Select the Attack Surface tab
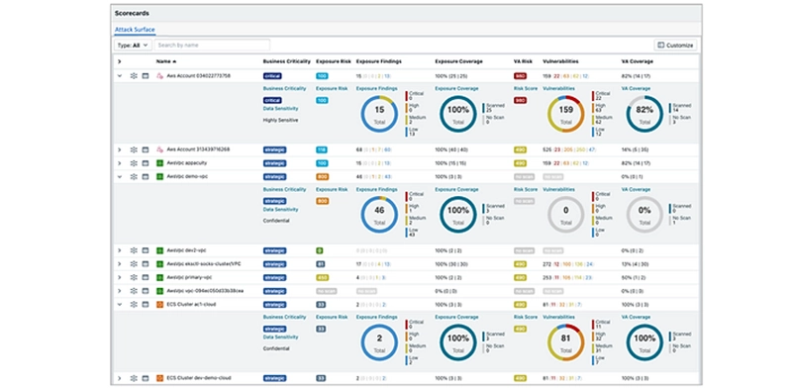The width and height of the screenshot is (792, 388). point(135,30)
